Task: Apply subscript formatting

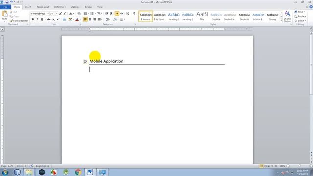Action: (53, 20)
